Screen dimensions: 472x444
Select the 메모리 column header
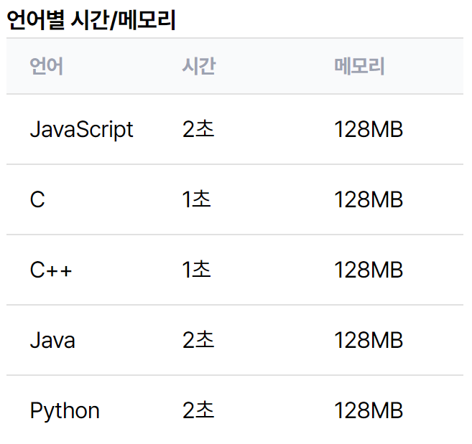pos(359,66)
